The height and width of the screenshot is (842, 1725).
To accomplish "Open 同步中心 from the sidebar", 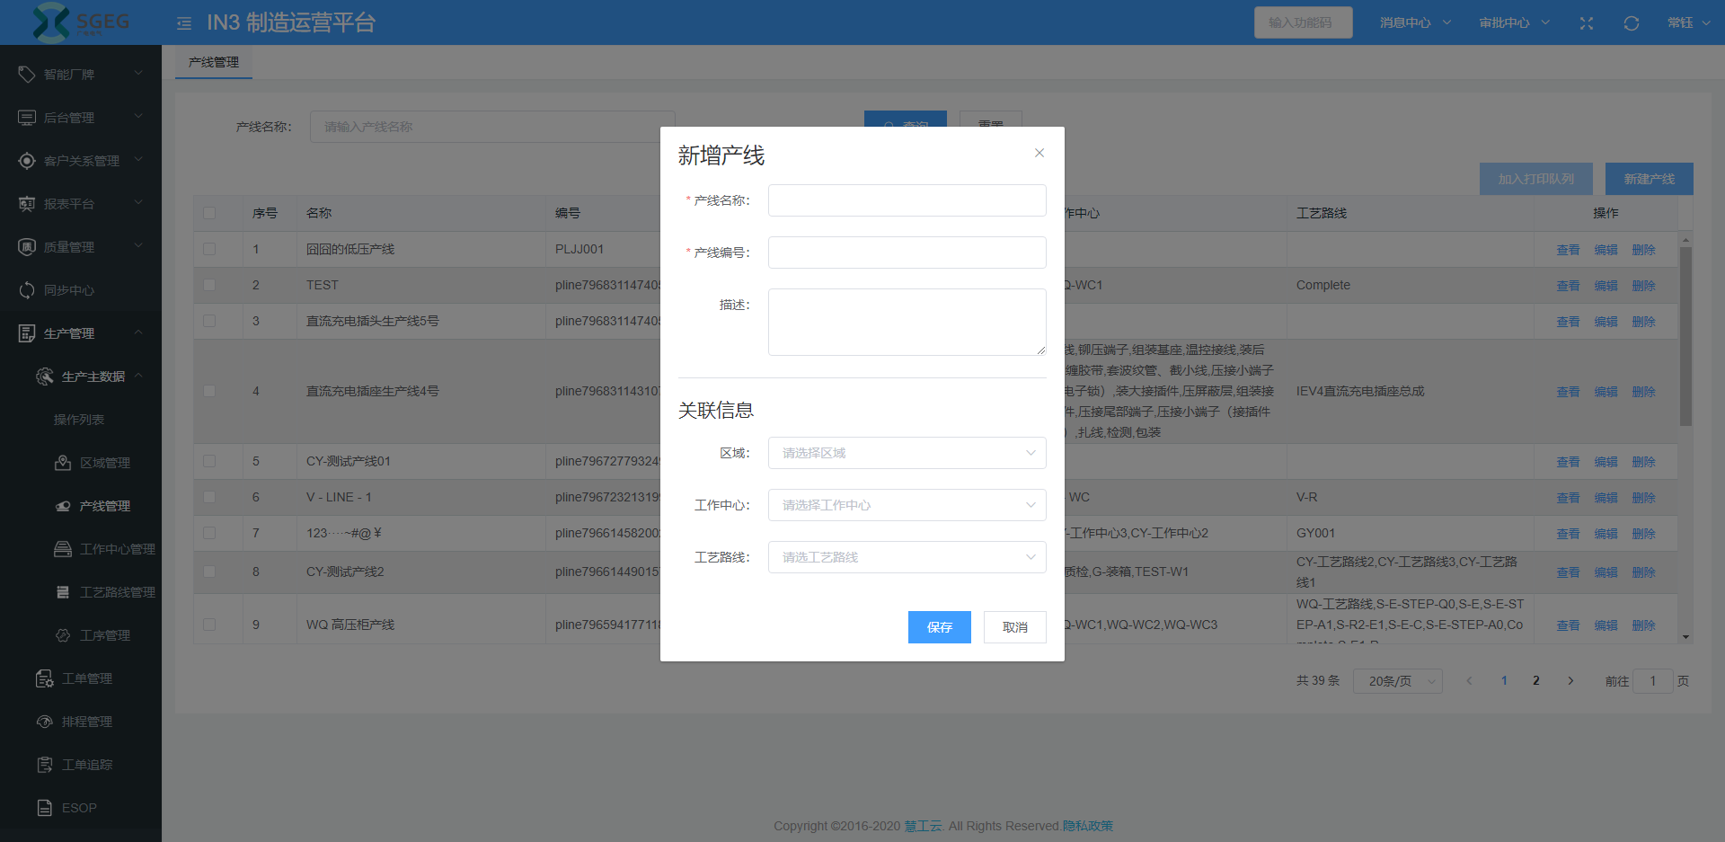I will 68,290.
